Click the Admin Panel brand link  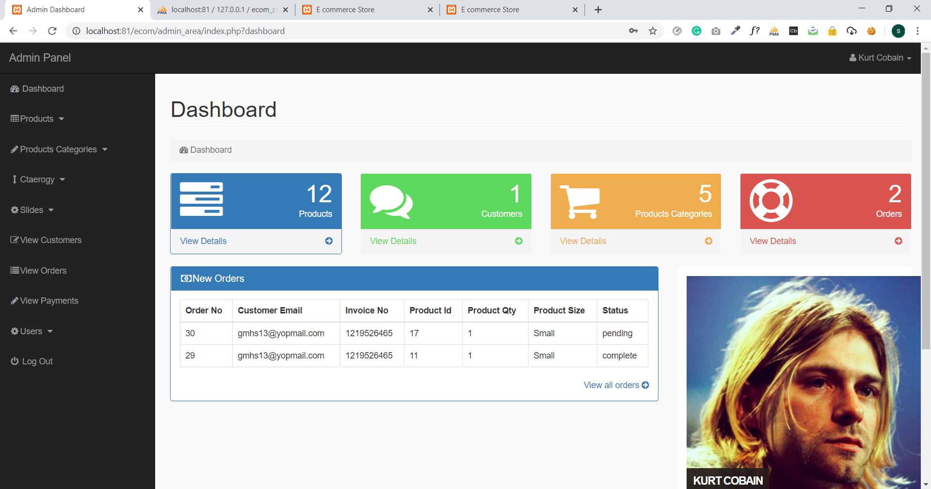tap(40, 58)
